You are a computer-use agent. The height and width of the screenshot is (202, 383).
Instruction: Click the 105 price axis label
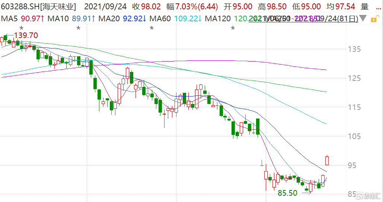click(x=354, y=136)
